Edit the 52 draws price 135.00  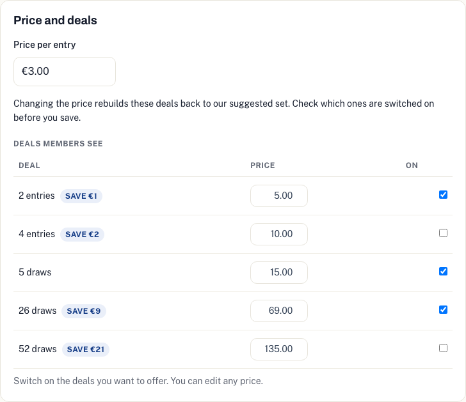[279, 349]
